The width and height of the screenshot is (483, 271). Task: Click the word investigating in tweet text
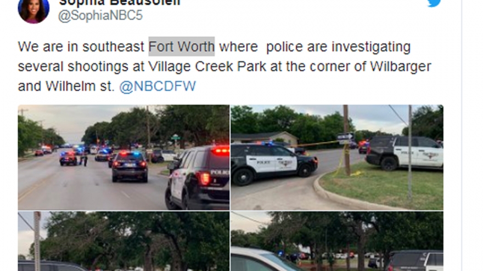[x=371, y=47]
